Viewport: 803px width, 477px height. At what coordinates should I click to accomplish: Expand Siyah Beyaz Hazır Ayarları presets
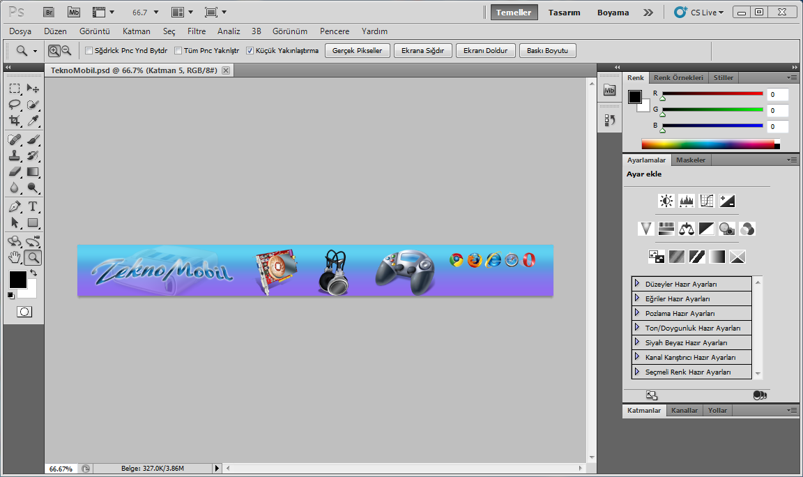637,342
